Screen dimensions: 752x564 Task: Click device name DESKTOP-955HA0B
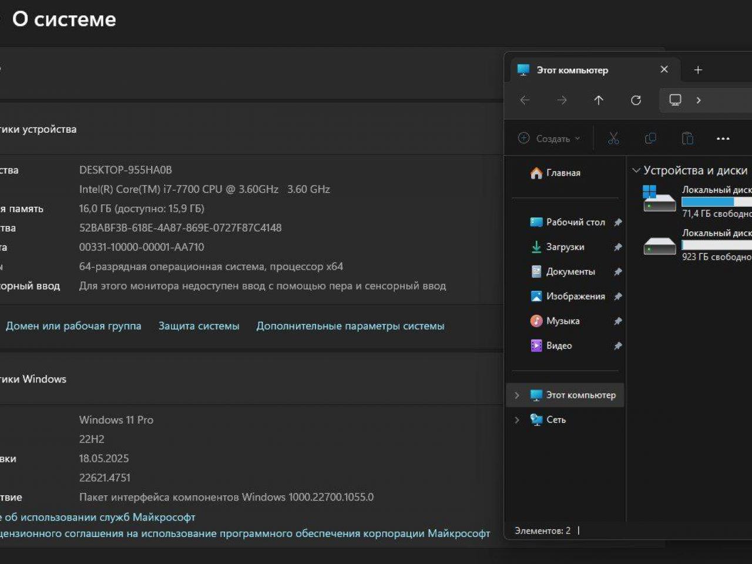(126, 170)
